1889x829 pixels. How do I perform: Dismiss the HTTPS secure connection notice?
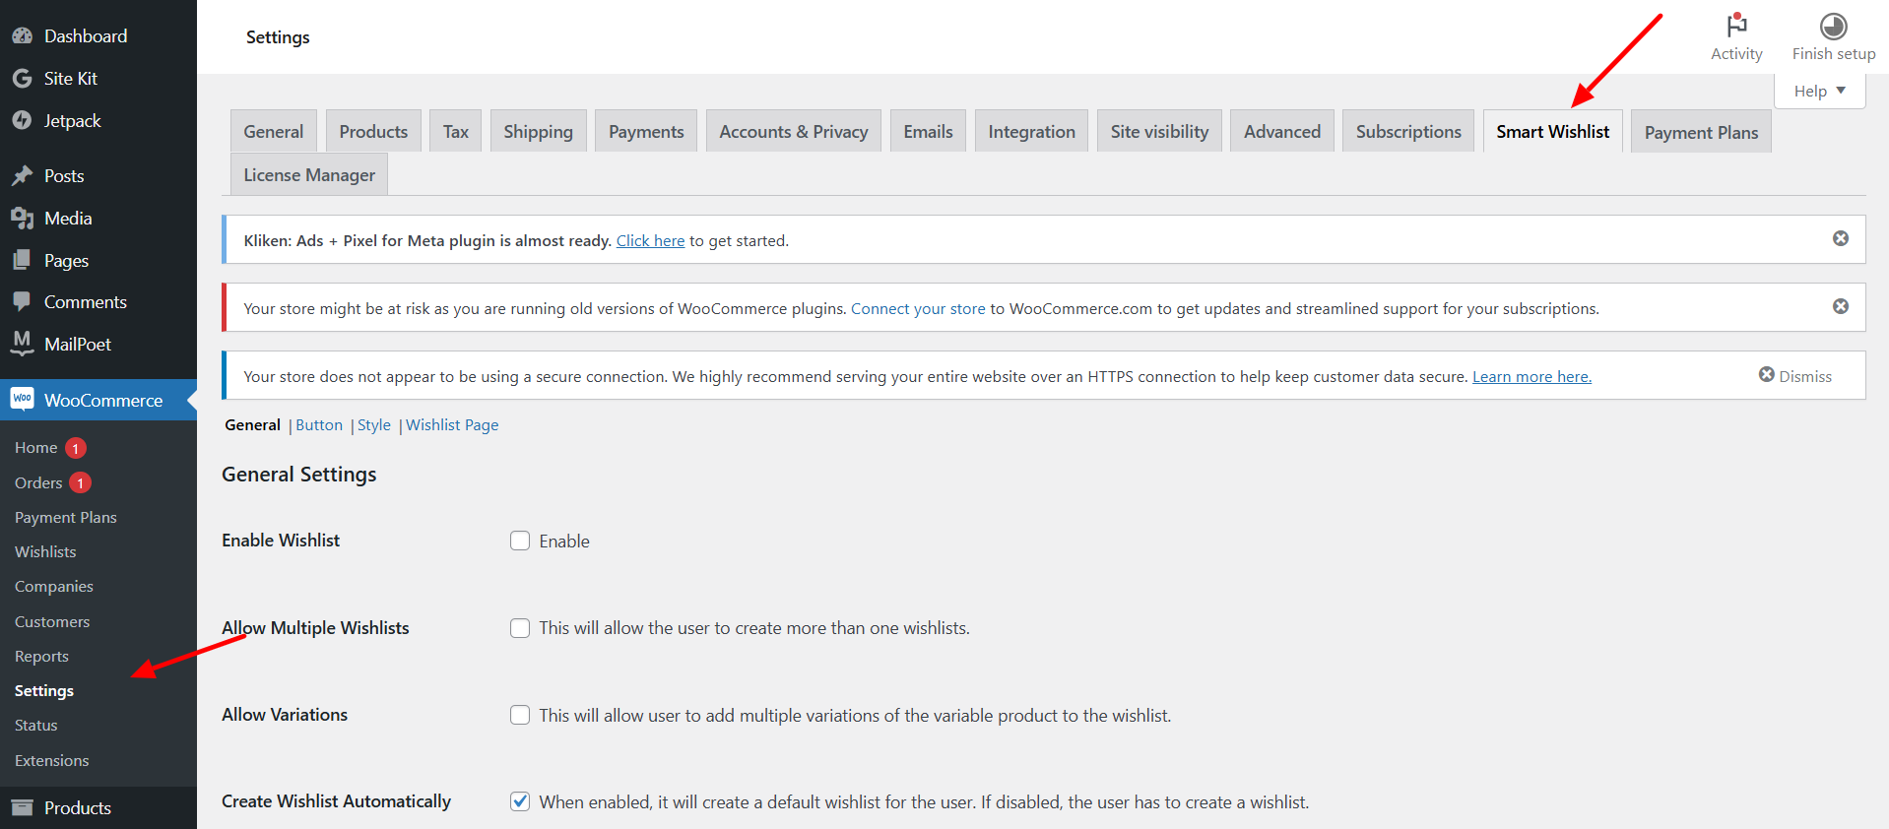coord(1794,375)
